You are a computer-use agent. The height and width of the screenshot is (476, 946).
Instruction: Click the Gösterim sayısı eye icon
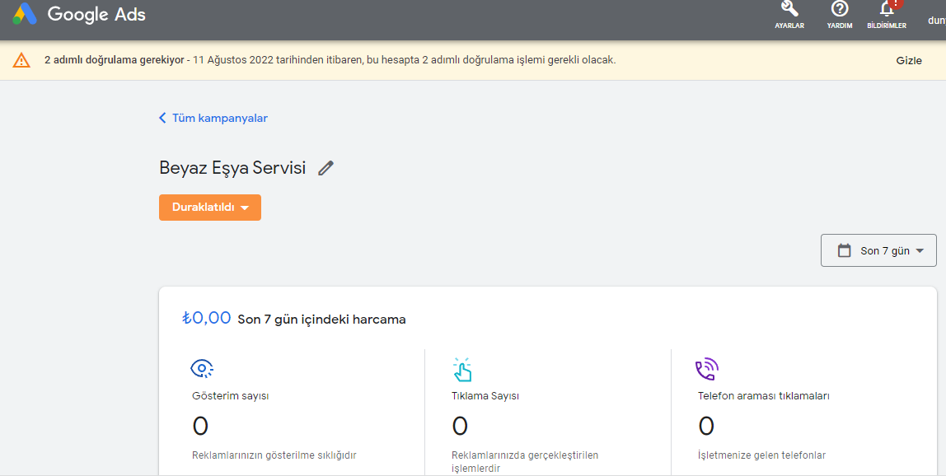[202, 367]
